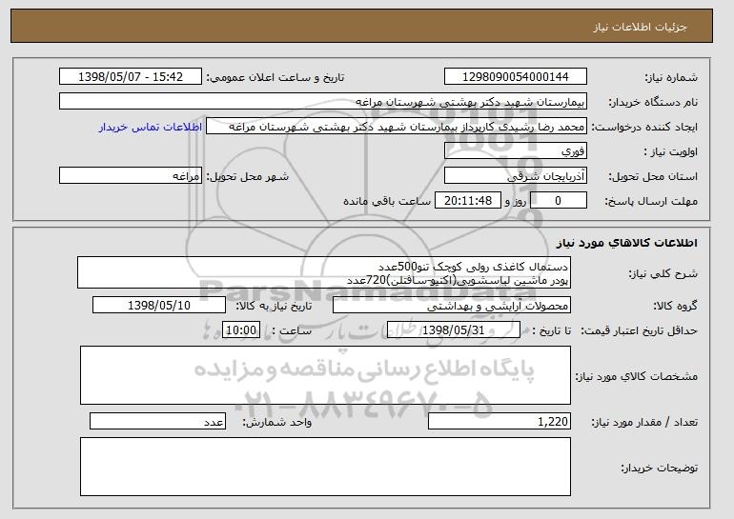Click the price validity date 1398/05/31
This screenshot has width=734, height=519.
454,330
